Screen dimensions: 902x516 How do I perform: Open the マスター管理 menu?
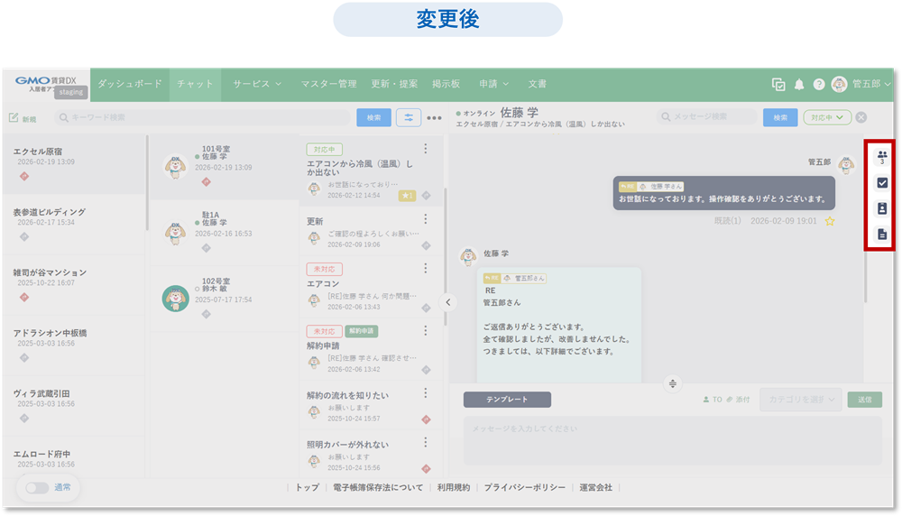[x=328, y=84]
